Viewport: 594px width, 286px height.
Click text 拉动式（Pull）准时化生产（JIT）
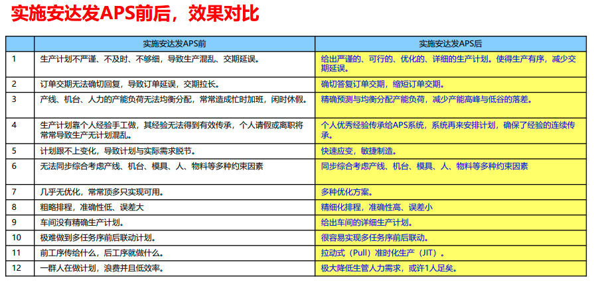tap(381, 253)
